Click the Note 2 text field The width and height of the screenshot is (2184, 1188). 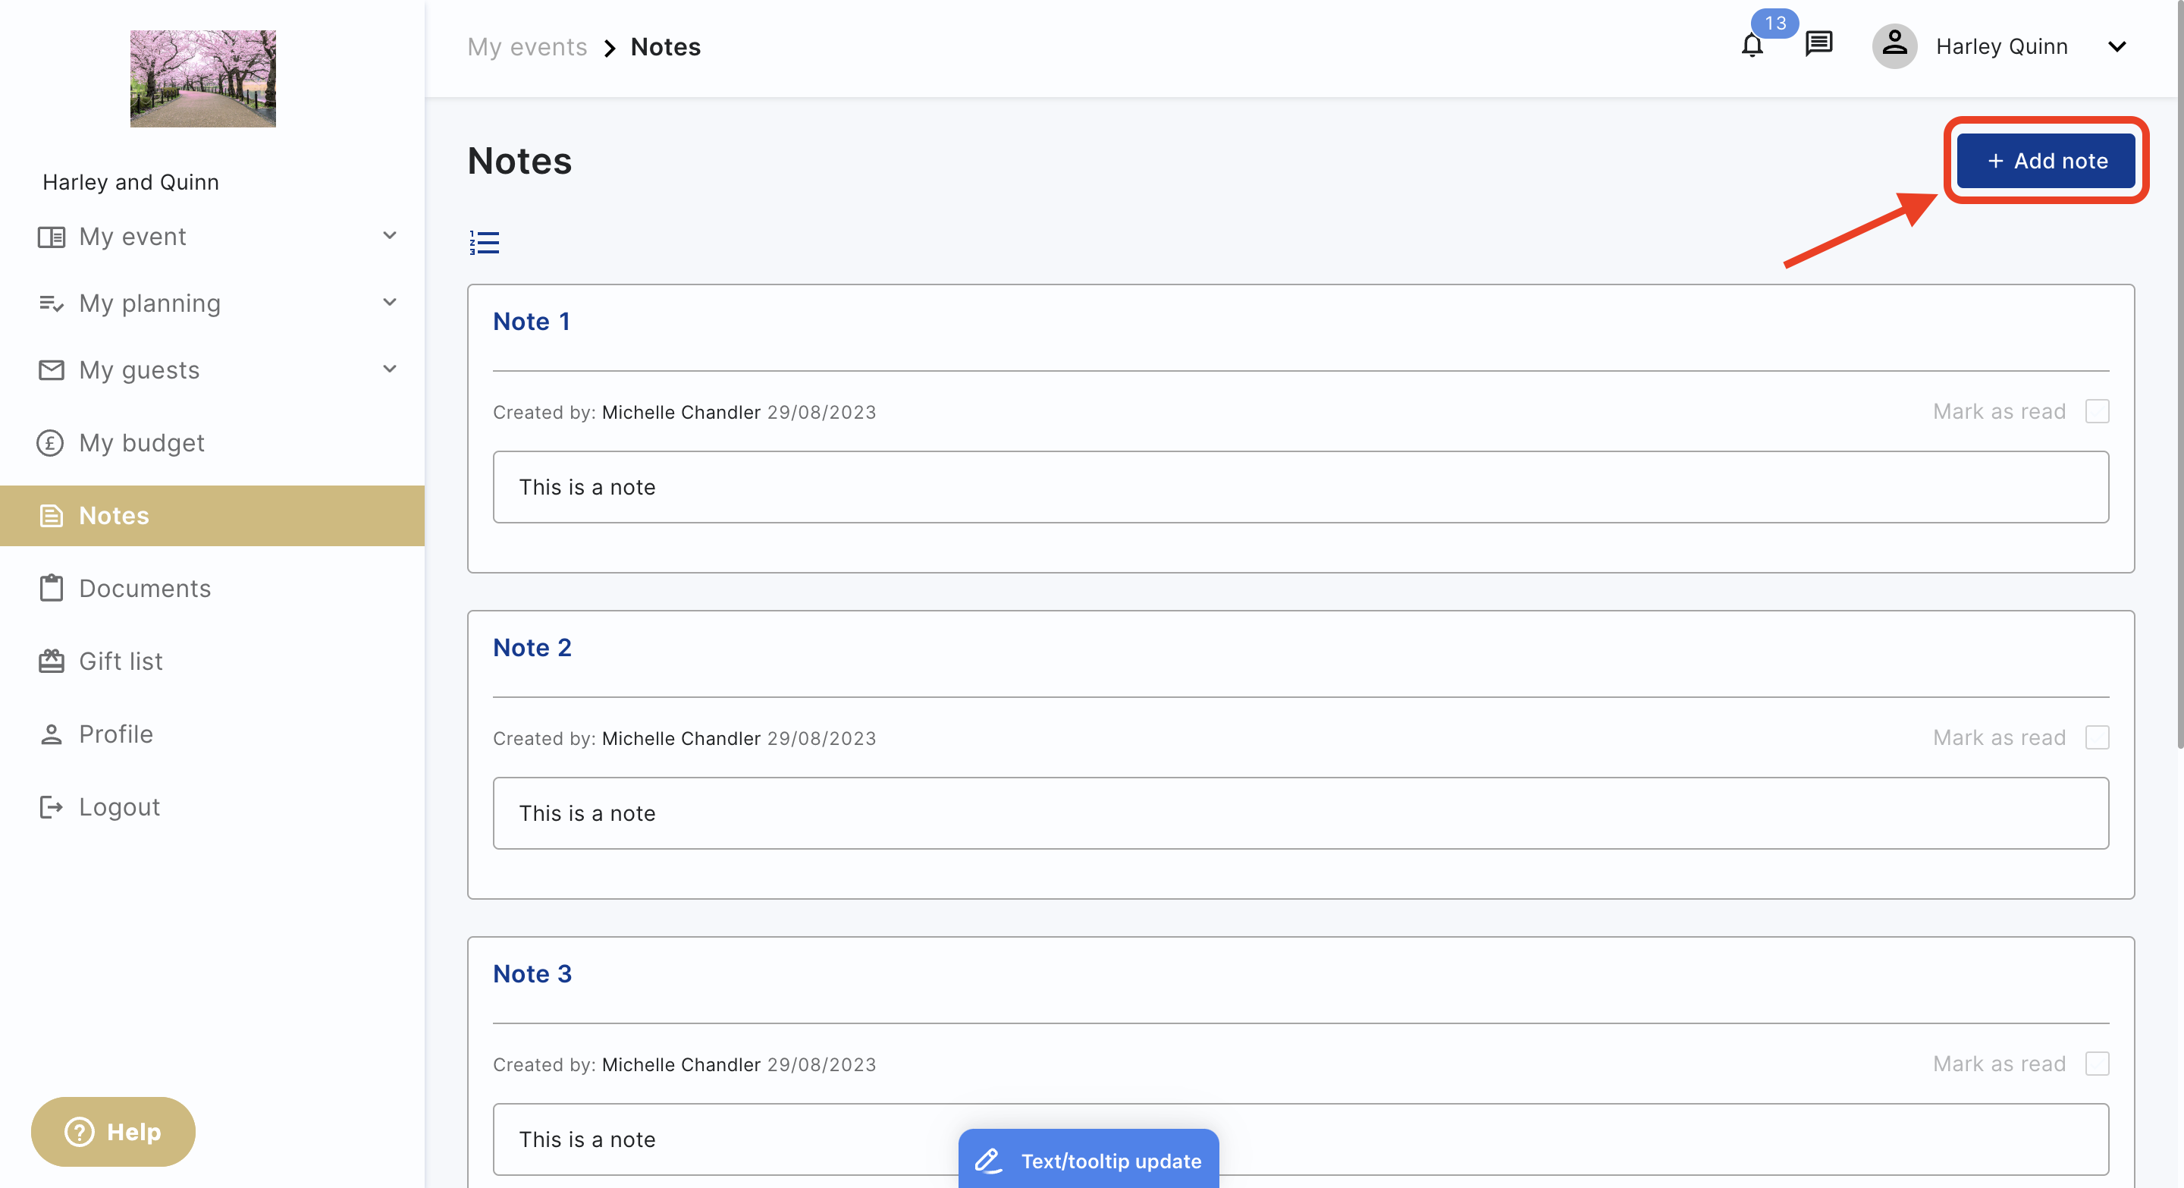pos(1301,813)
